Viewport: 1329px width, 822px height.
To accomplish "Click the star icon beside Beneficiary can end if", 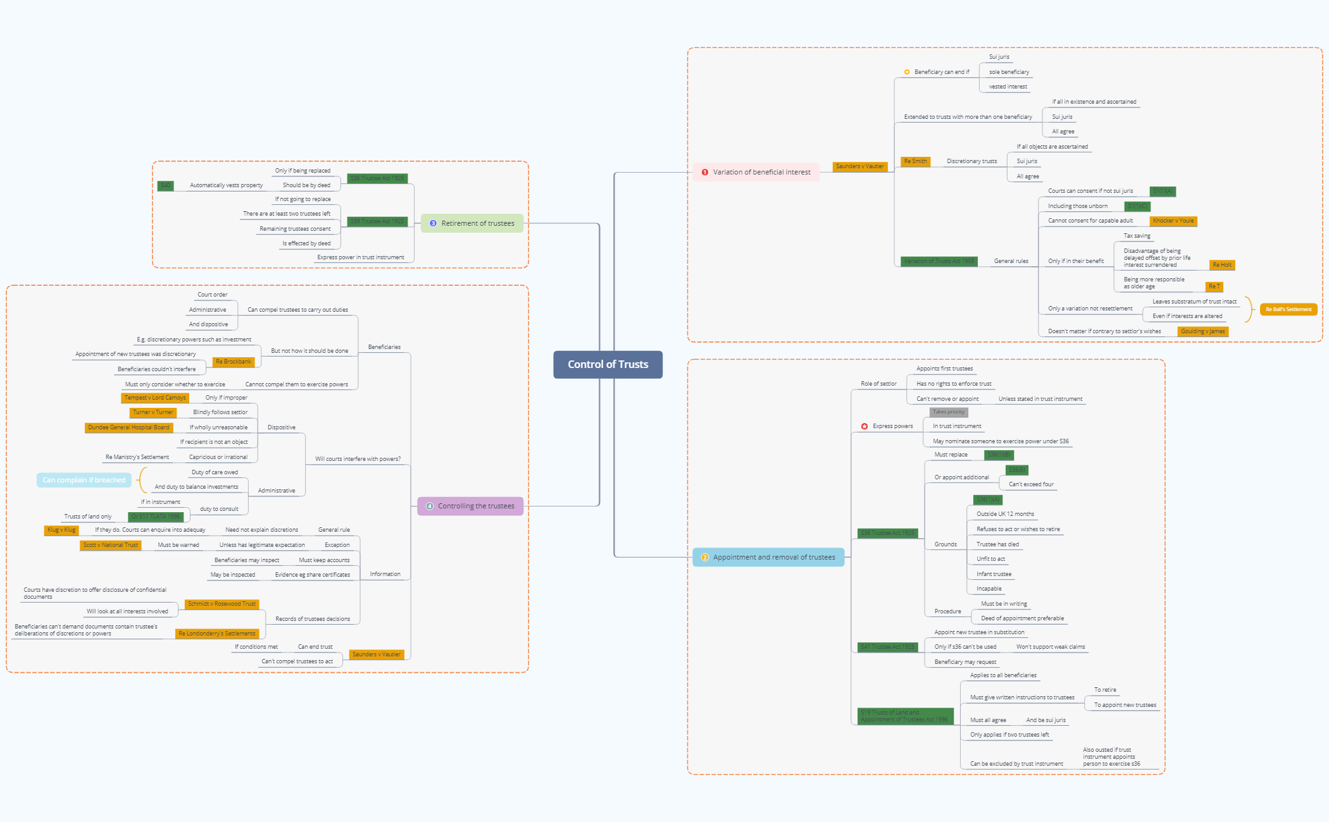I will pyautogui.click(x=906, y=72).
